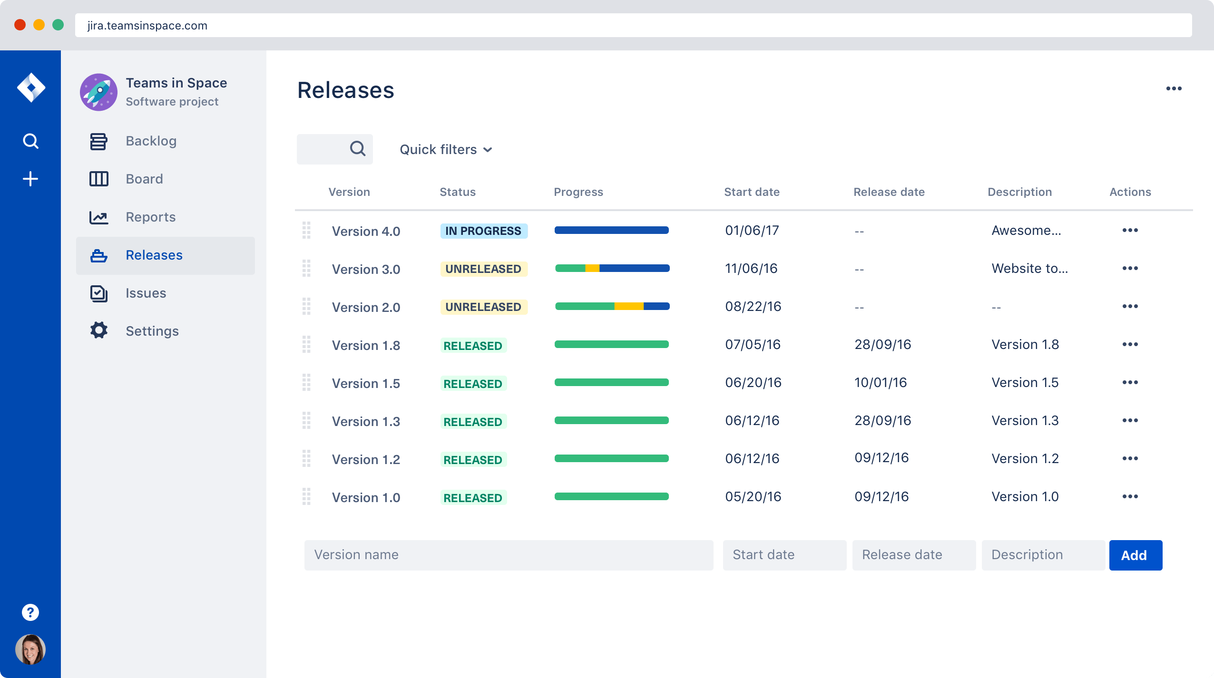
Task: Click the Version name input field
Action: click(509, 555)
